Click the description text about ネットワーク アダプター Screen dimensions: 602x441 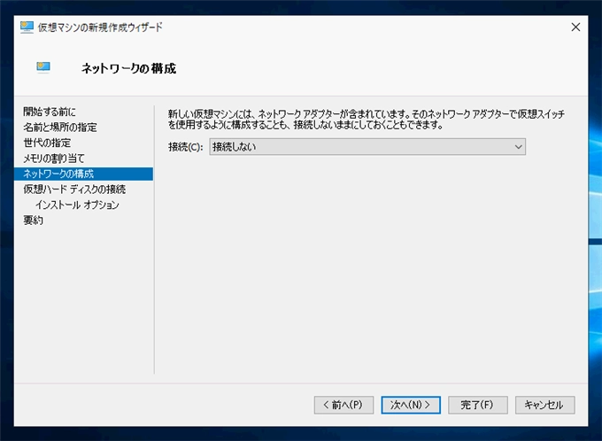point(367,119)
